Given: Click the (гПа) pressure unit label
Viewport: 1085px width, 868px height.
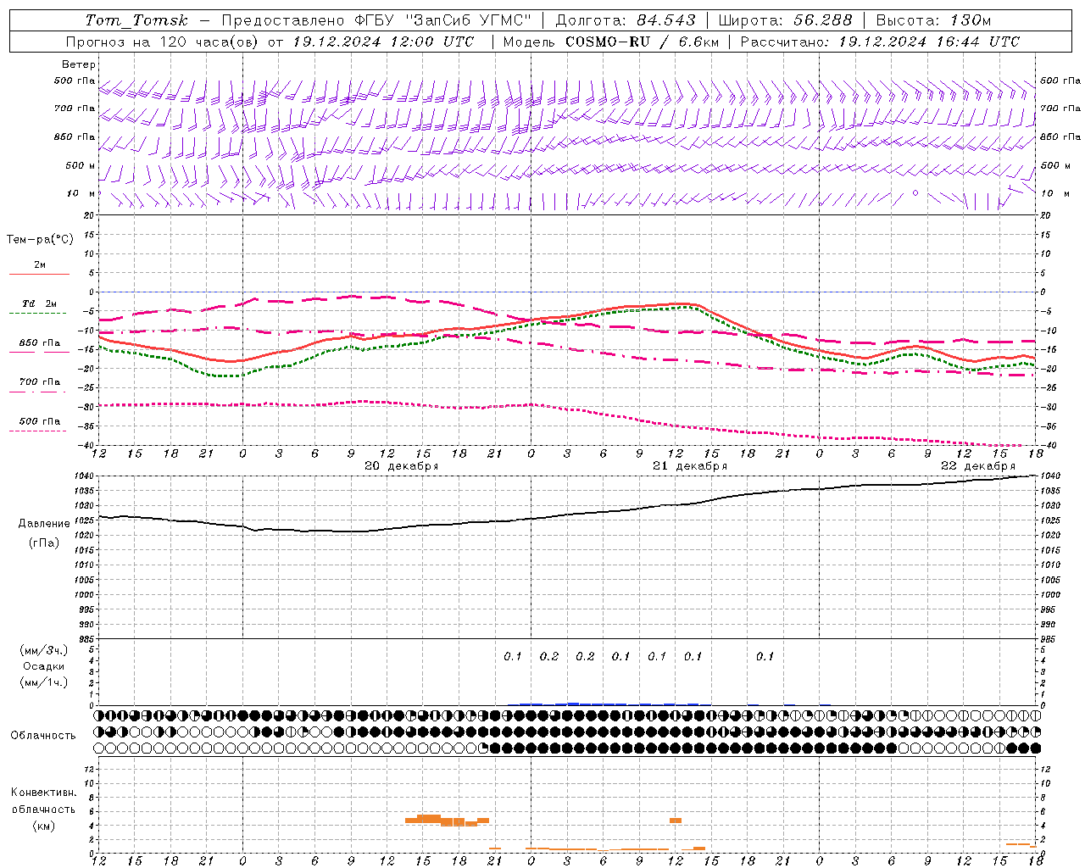Looking at the screenshot, I should pyautogui.click(x=44, y=543).
